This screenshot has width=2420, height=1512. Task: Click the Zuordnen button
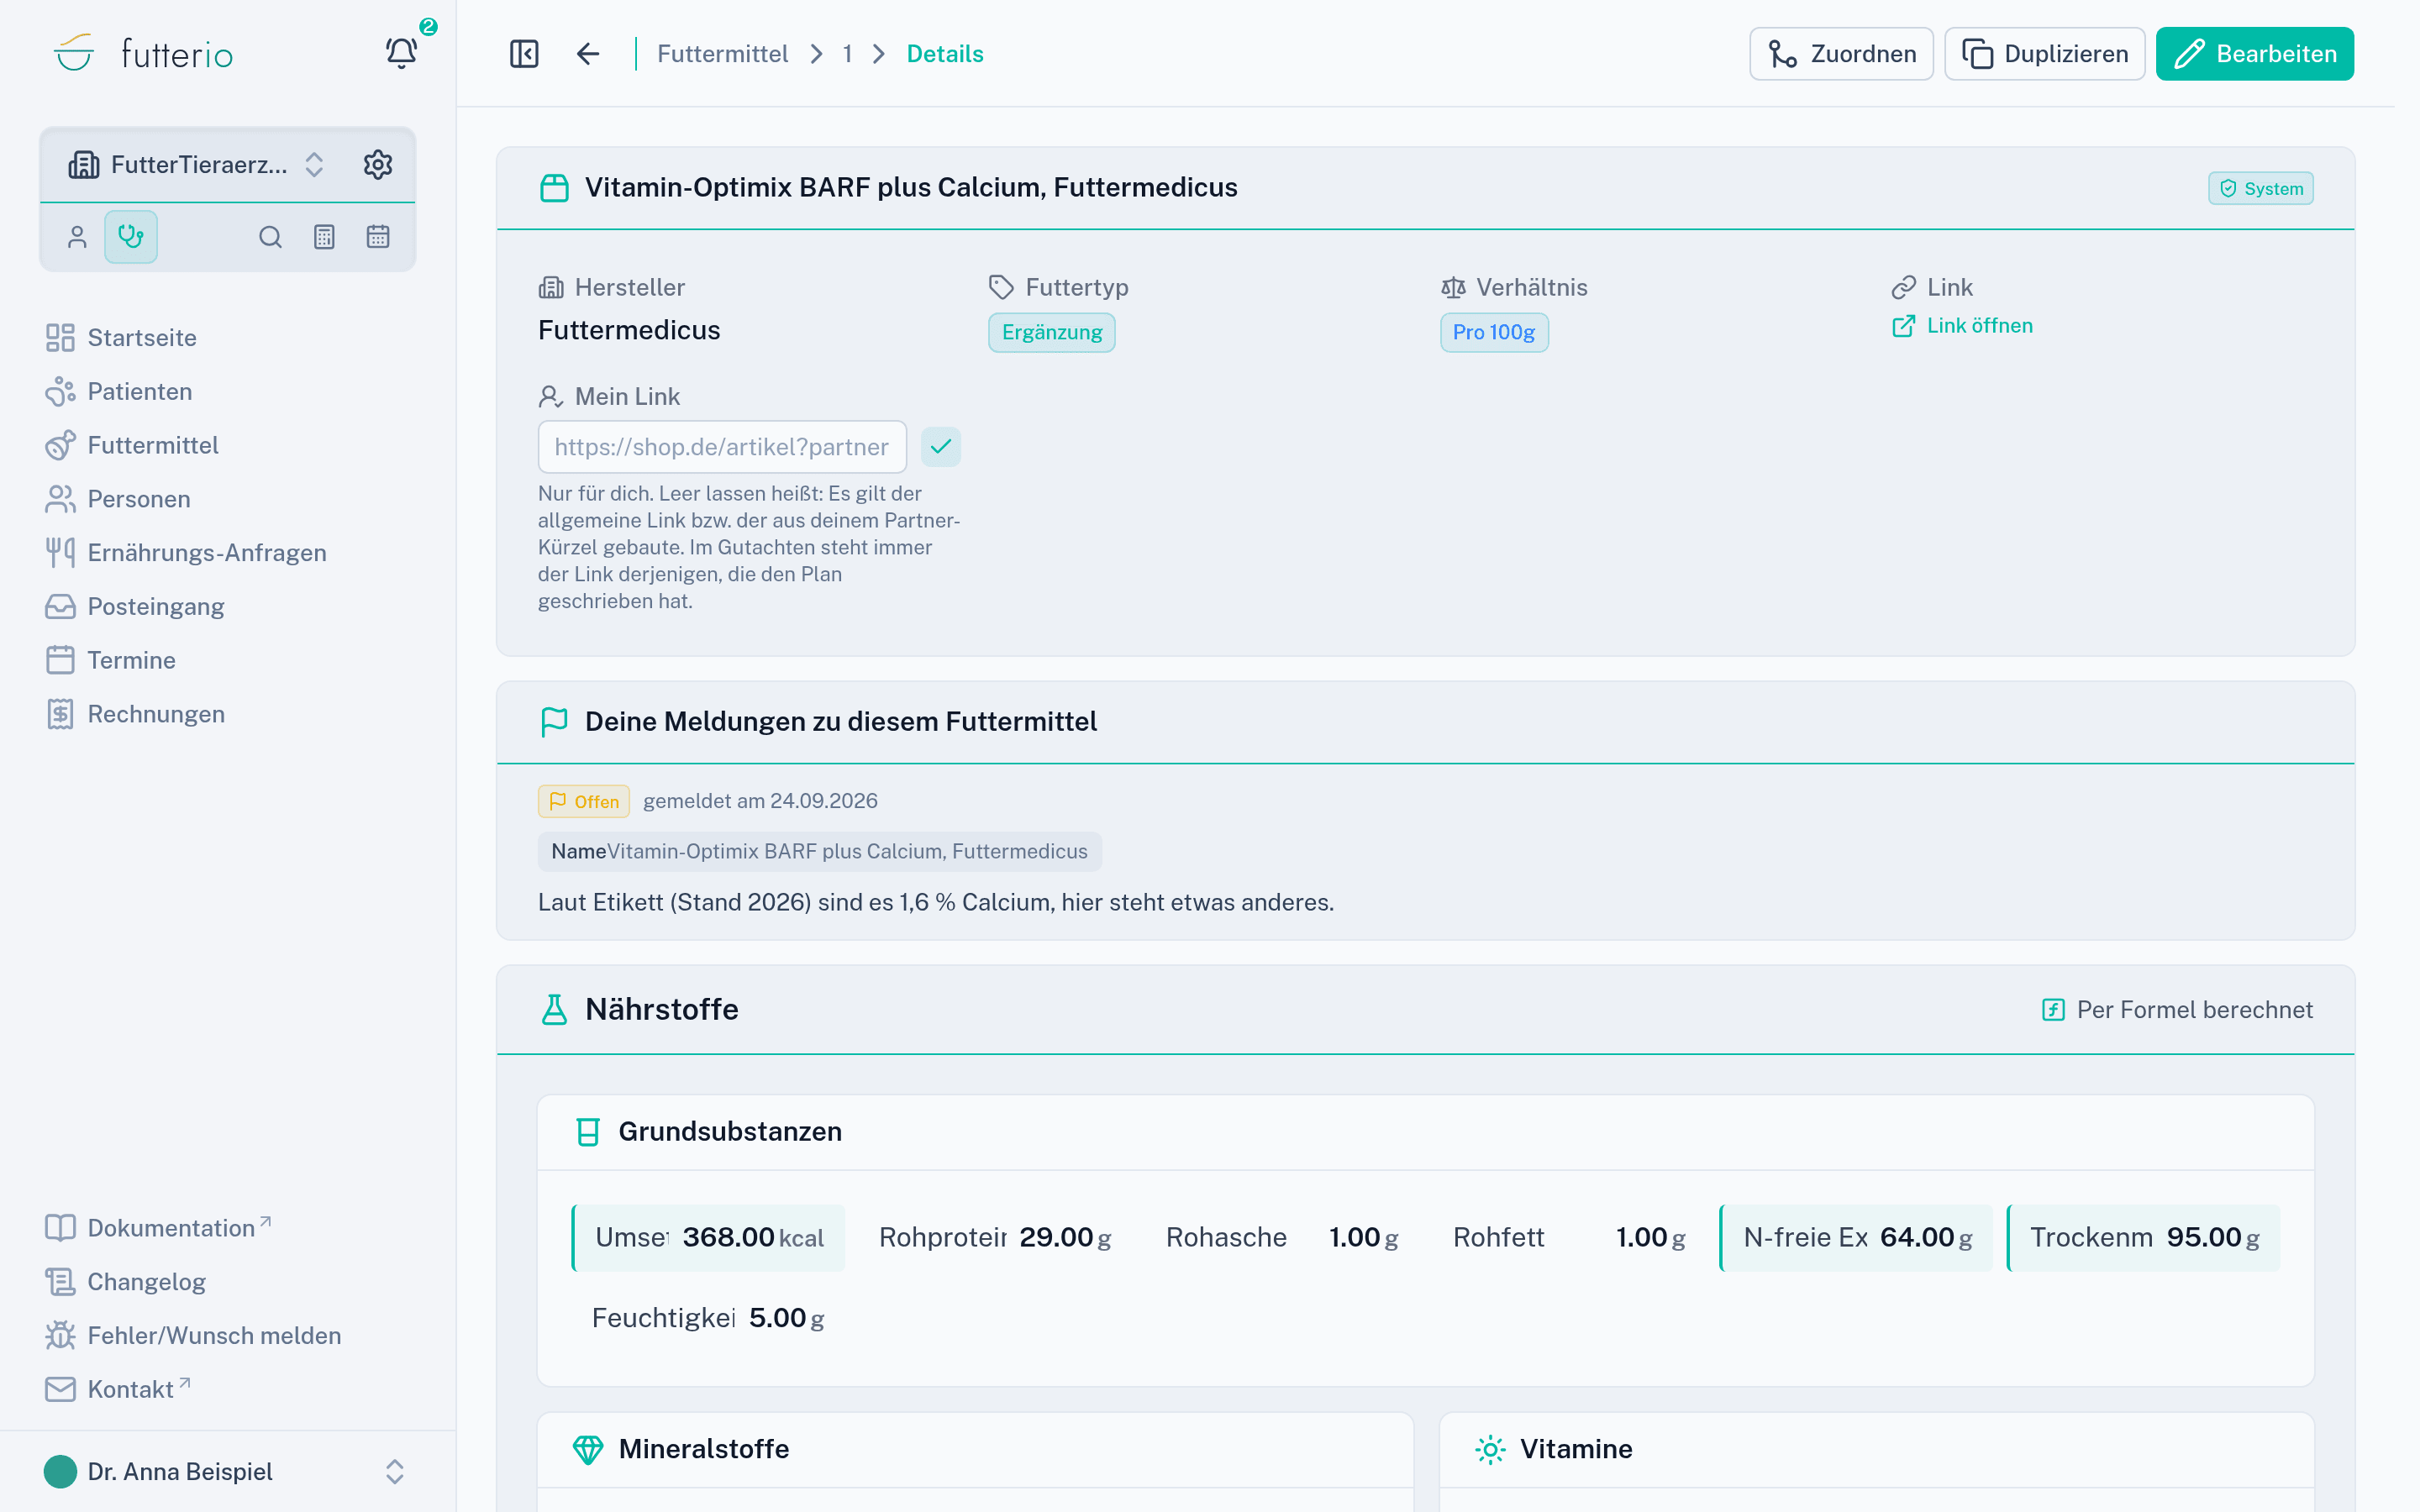point(1841,54)
